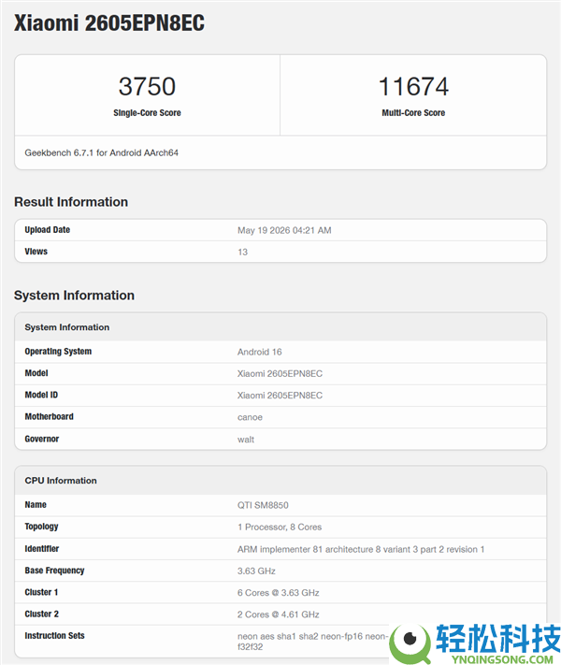The height and width of the screenshot is (665, 561).
Task: Click the Xiaomi 2605EPN8EC page title
Action: point(109,22)
